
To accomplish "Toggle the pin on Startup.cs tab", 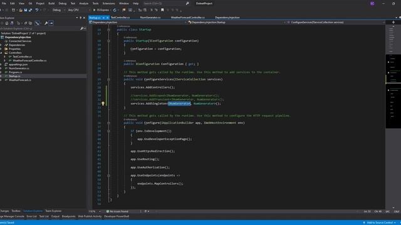I will click(x=103, y=17).
